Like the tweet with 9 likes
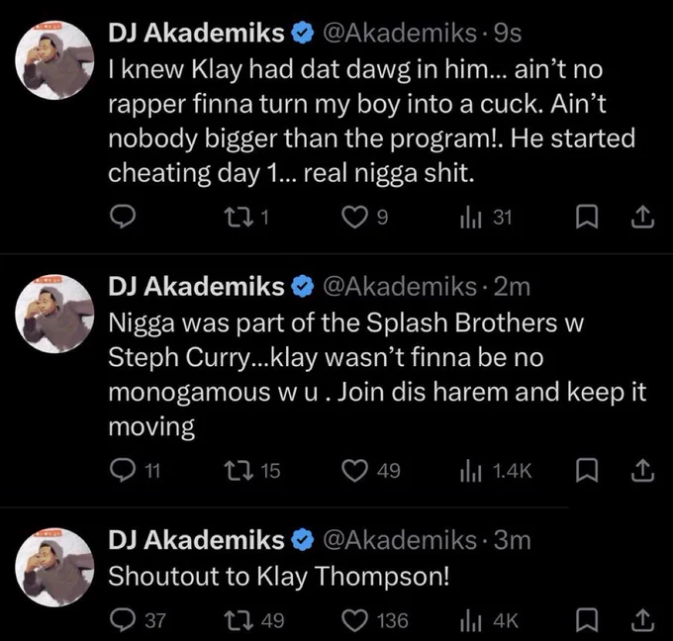This screenshot has height=641, width=673. [365, 217]
